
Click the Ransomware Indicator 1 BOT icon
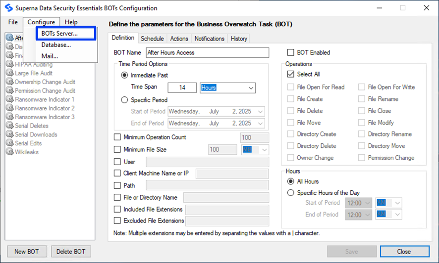[10, 99]
